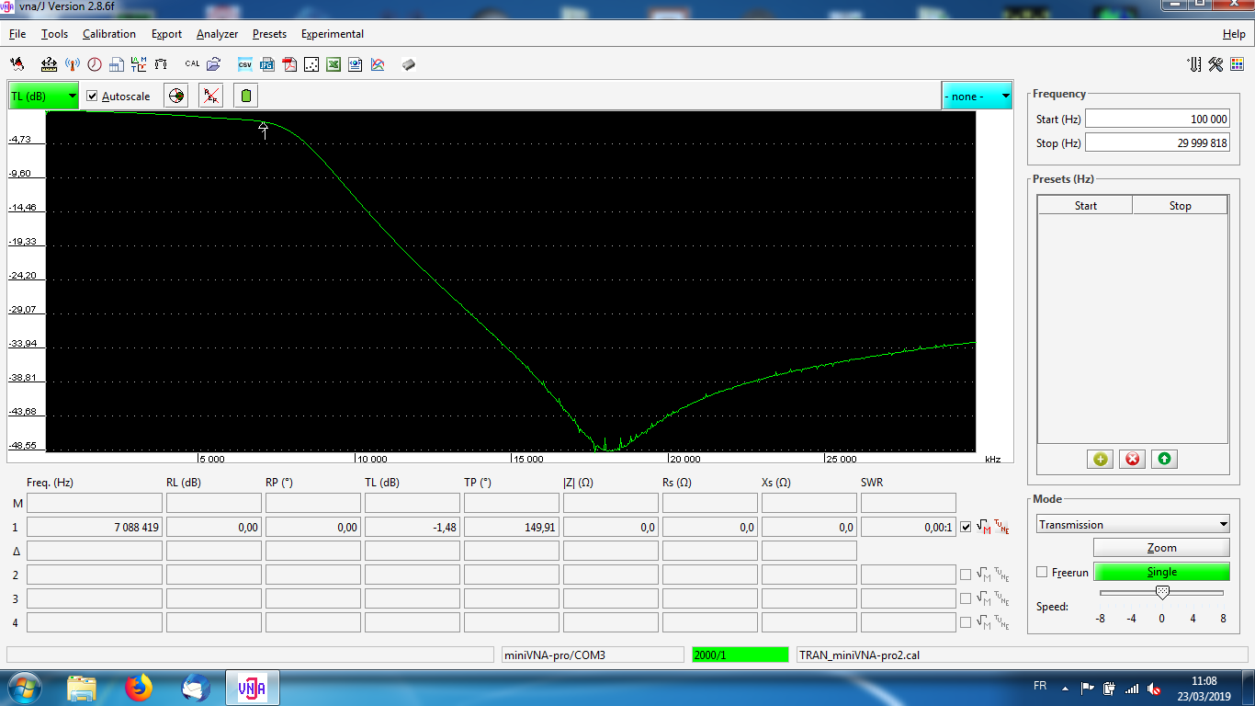This screenshot has width=1255, height=706.
Task: Click the Stop column header in Presets
Action: coord(1180,206)
